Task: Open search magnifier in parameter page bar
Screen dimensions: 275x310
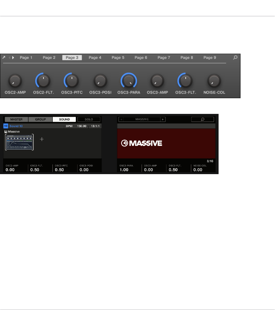Action: tap(235, 58)
